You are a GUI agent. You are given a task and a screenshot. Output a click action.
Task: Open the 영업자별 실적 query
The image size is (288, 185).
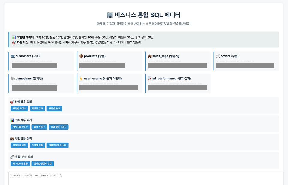(19, 145)
